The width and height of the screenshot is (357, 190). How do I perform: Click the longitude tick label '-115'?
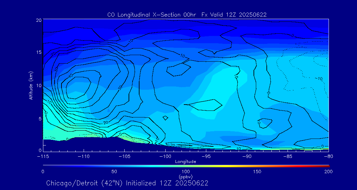tap(43, 157)
